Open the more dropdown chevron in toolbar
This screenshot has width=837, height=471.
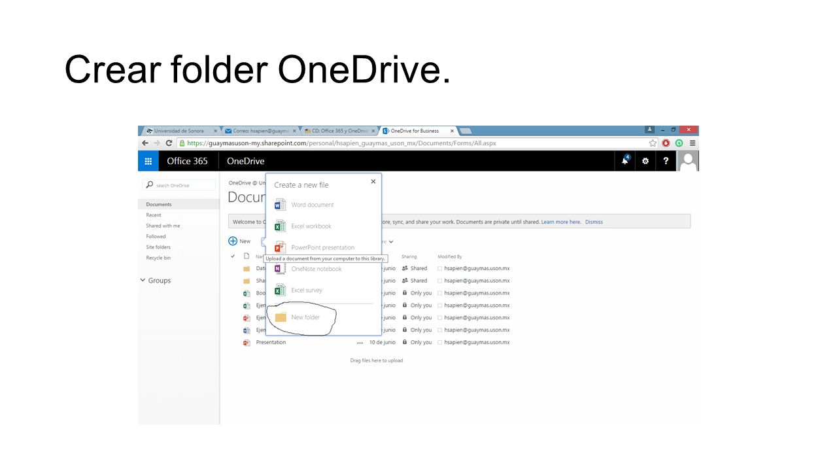tap(391, 242)
